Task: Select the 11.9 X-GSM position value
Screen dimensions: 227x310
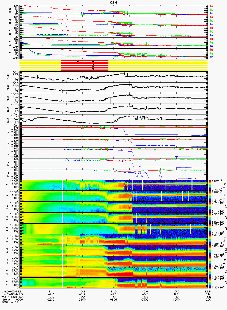Action: [x=113, y=292]
